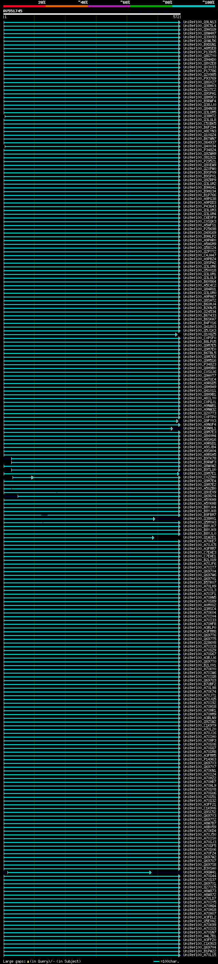Select hit label UniRef100_Q69GY4

200,496
